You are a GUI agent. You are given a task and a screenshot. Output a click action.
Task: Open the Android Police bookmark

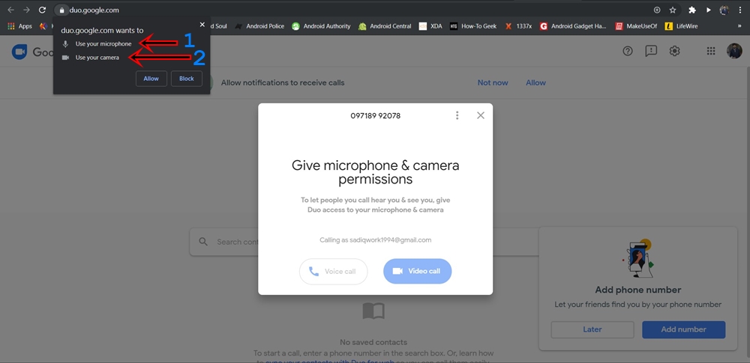point(259,26)
